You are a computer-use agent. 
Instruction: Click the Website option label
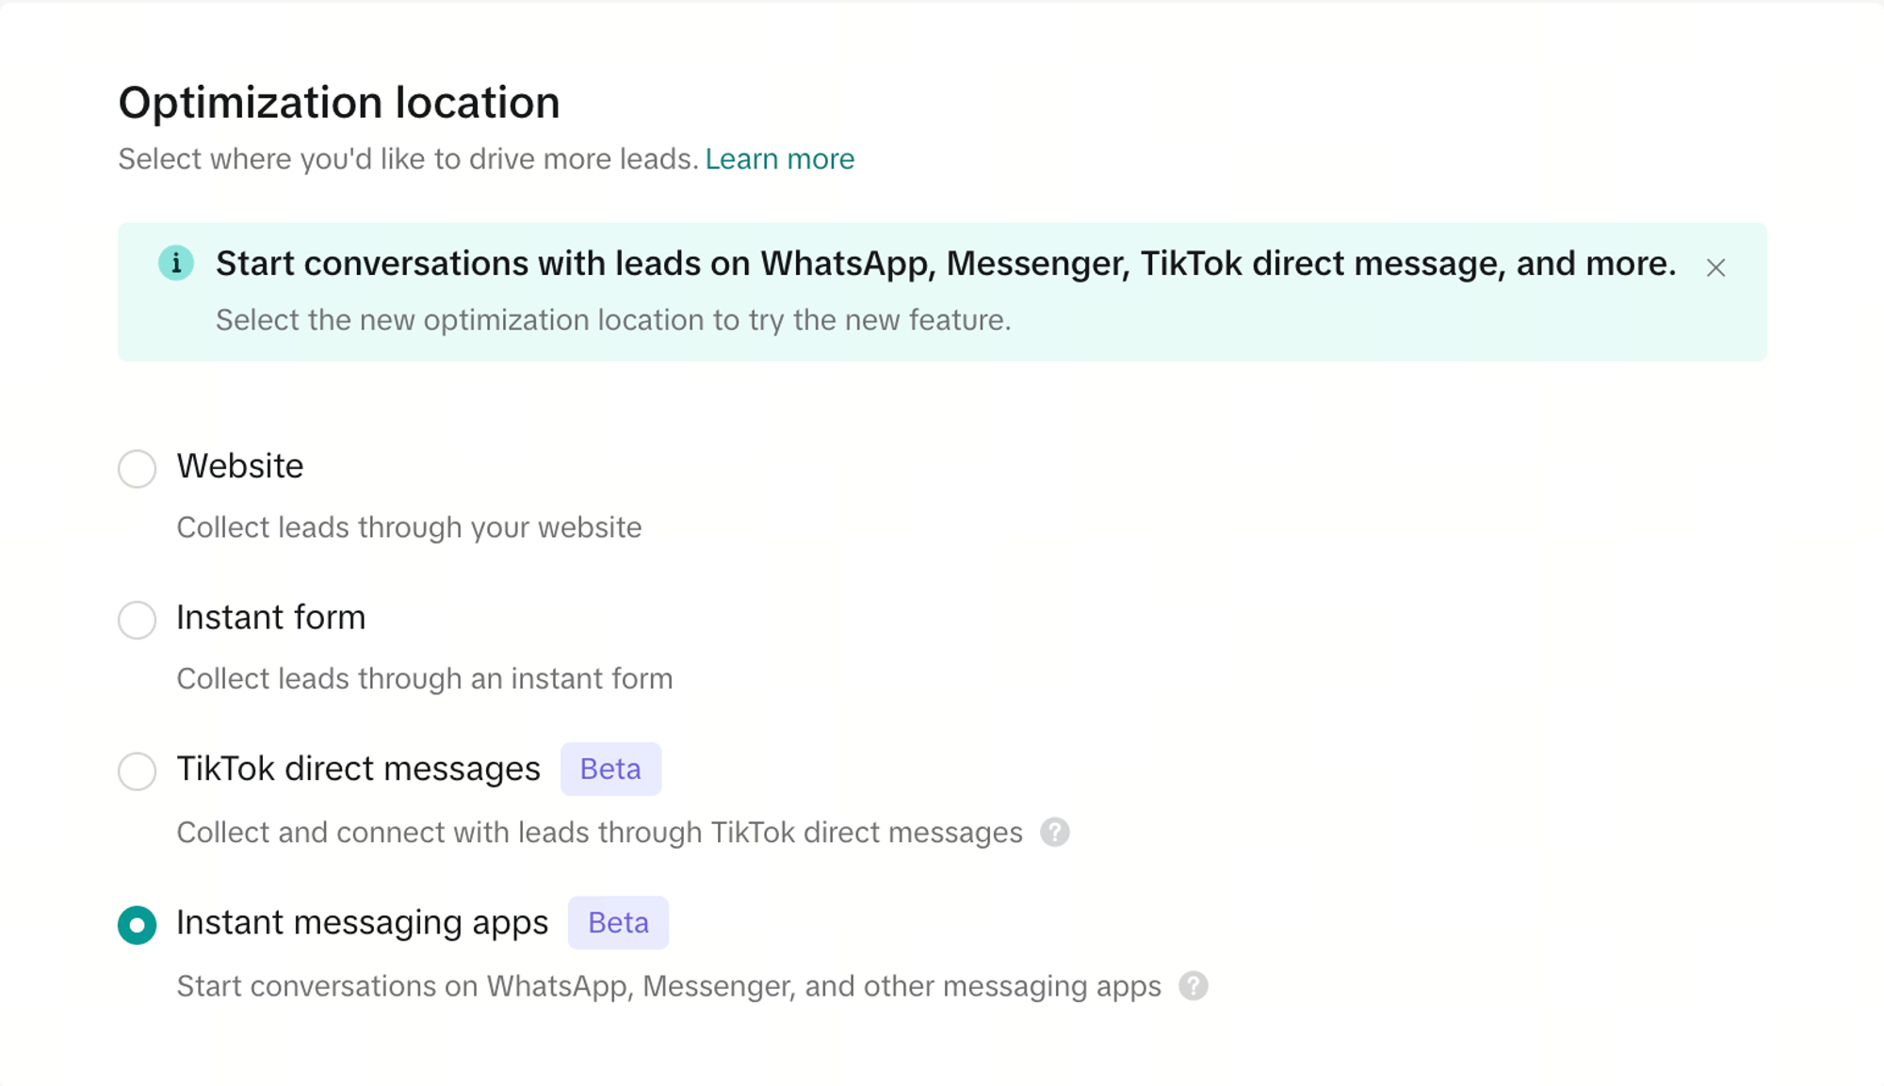tap(240, 466)
